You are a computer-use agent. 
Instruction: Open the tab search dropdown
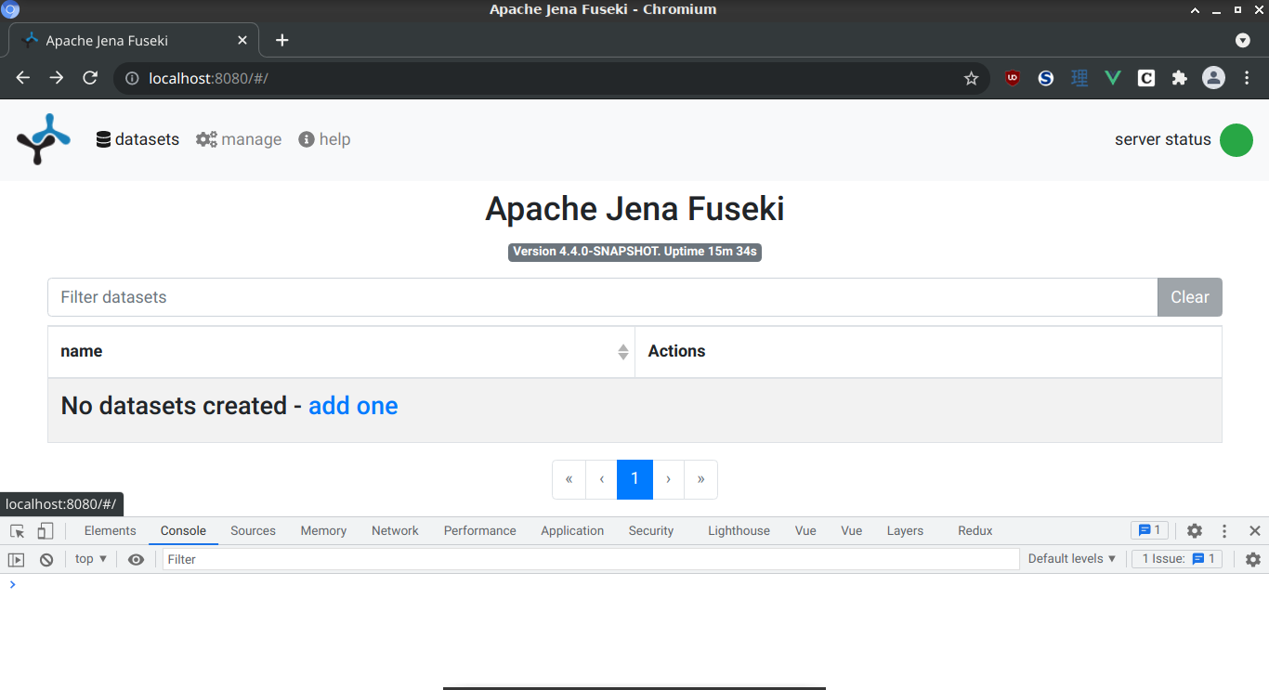tap(1243, 40)
